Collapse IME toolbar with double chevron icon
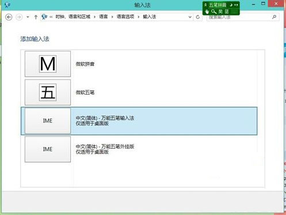The image size is (286, 215). [205, 5]
